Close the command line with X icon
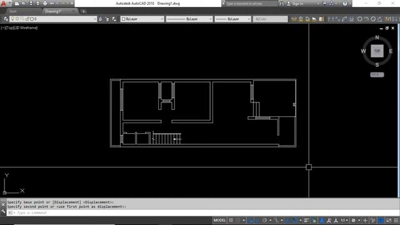This screenshot has height=225, width=400. pyautogui.click(x=3, y=204)
